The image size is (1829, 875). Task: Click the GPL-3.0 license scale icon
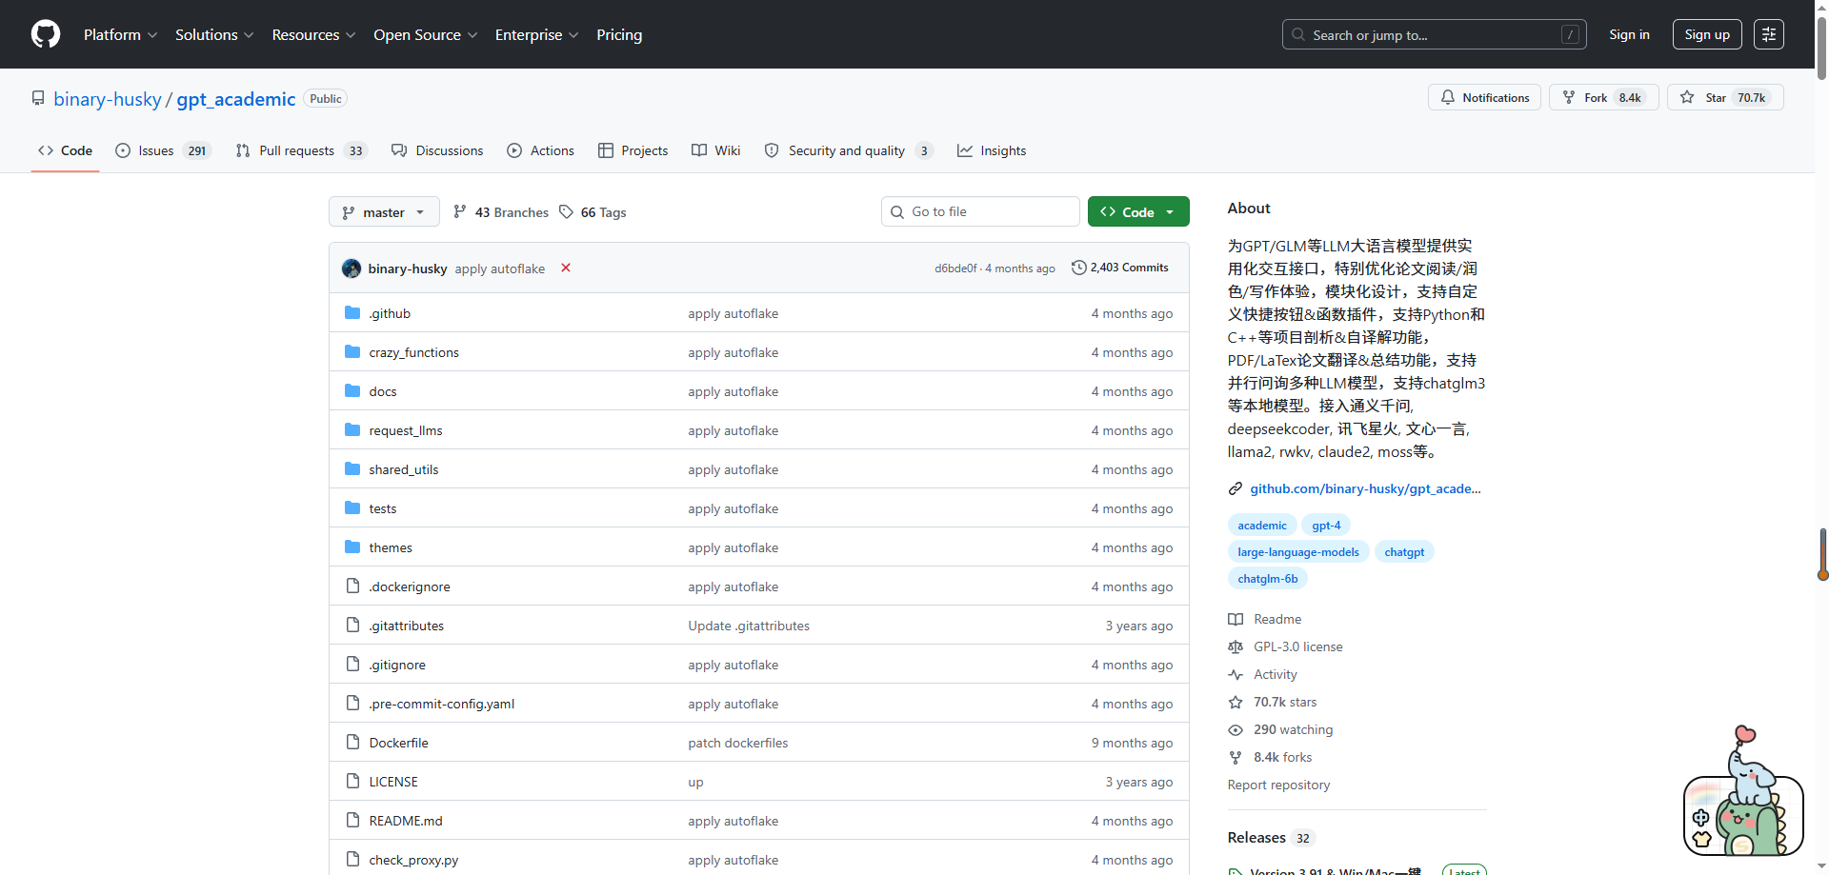click(1236, 646)
